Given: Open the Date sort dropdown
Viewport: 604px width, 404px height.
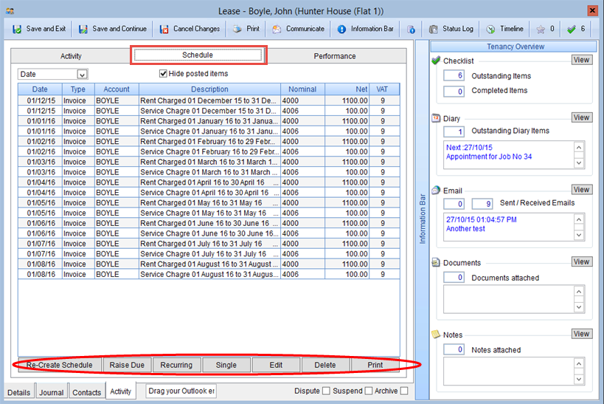Looking at the screenshot, I should click(82, 74).
